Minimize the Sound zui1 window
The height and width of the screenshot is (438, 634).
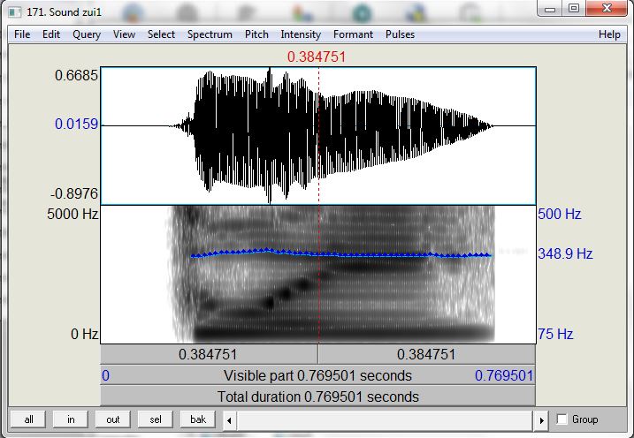point(550,9)
